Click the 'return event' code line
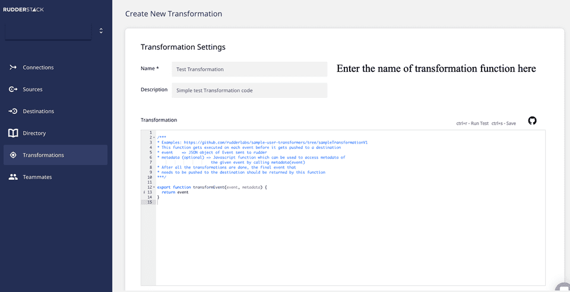Viewport: 570px width, 292px height. pyautogui.click(x=175, y=192)
